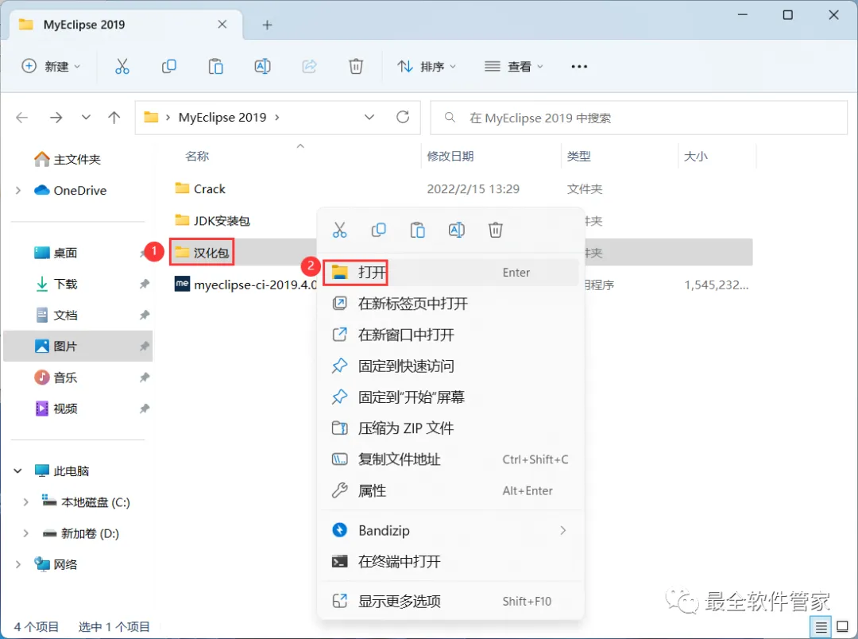Expand the OneDrive tree node

[x=18, y=191]
